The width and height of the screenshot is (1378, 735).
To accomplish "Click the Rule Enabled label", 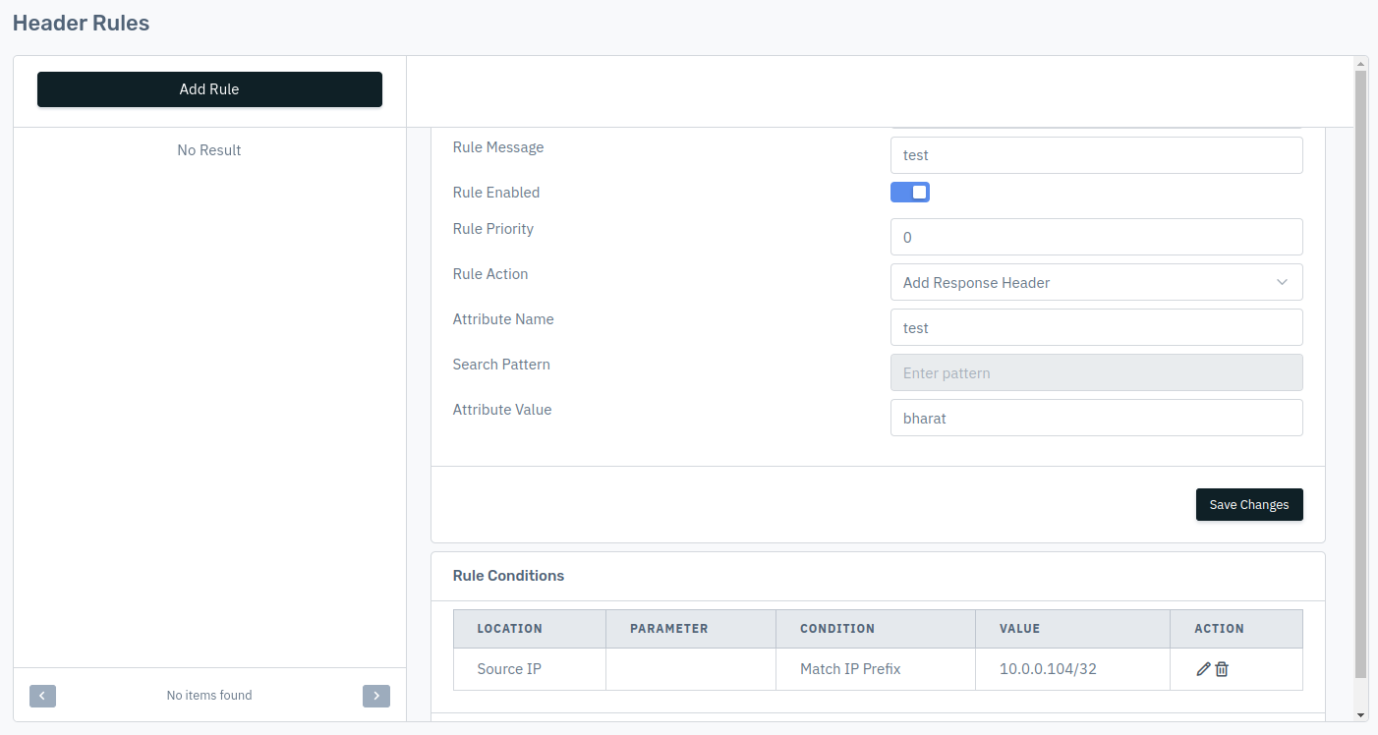I will click(x=496, y=193).
